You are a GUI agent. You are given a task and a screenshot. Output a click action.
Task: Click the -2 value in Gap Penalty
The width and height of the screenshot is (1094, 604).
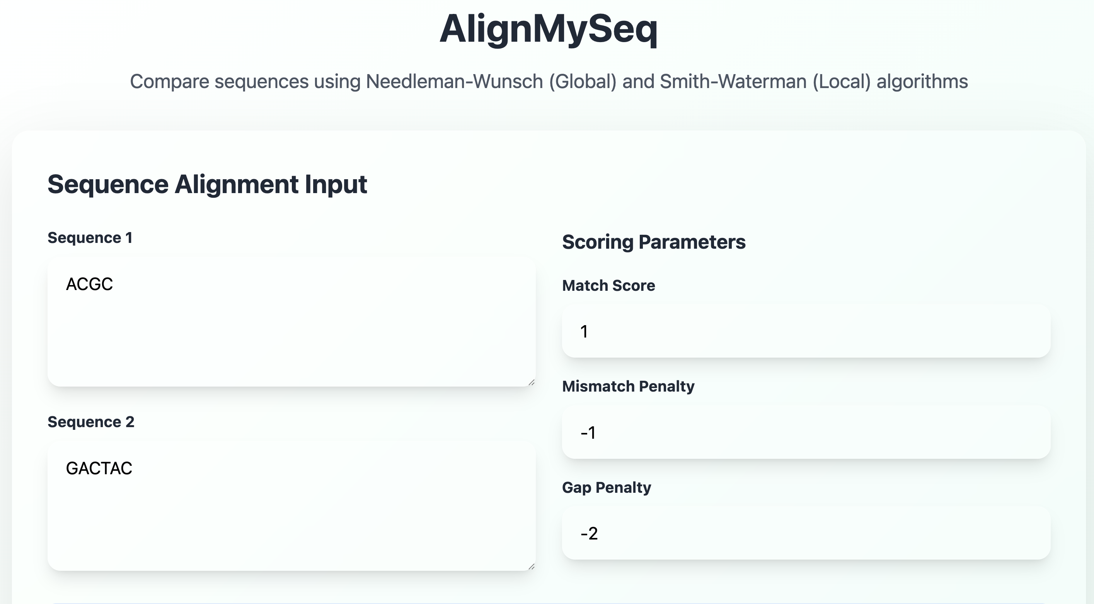(589, 534)
